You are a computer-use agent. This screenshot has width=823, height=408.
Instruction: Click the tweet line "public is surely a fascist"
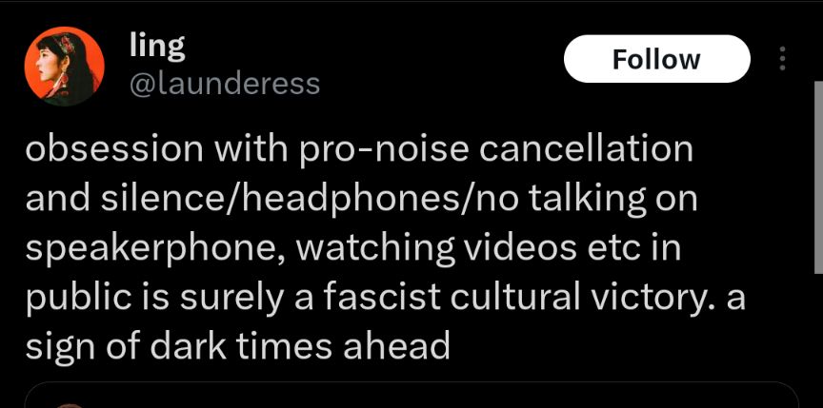coord(385,298)
